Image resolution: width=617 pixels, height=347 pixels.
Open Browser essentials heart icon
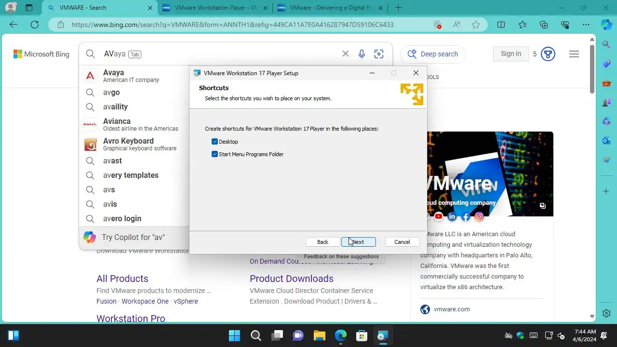click(x=565, y=25)
